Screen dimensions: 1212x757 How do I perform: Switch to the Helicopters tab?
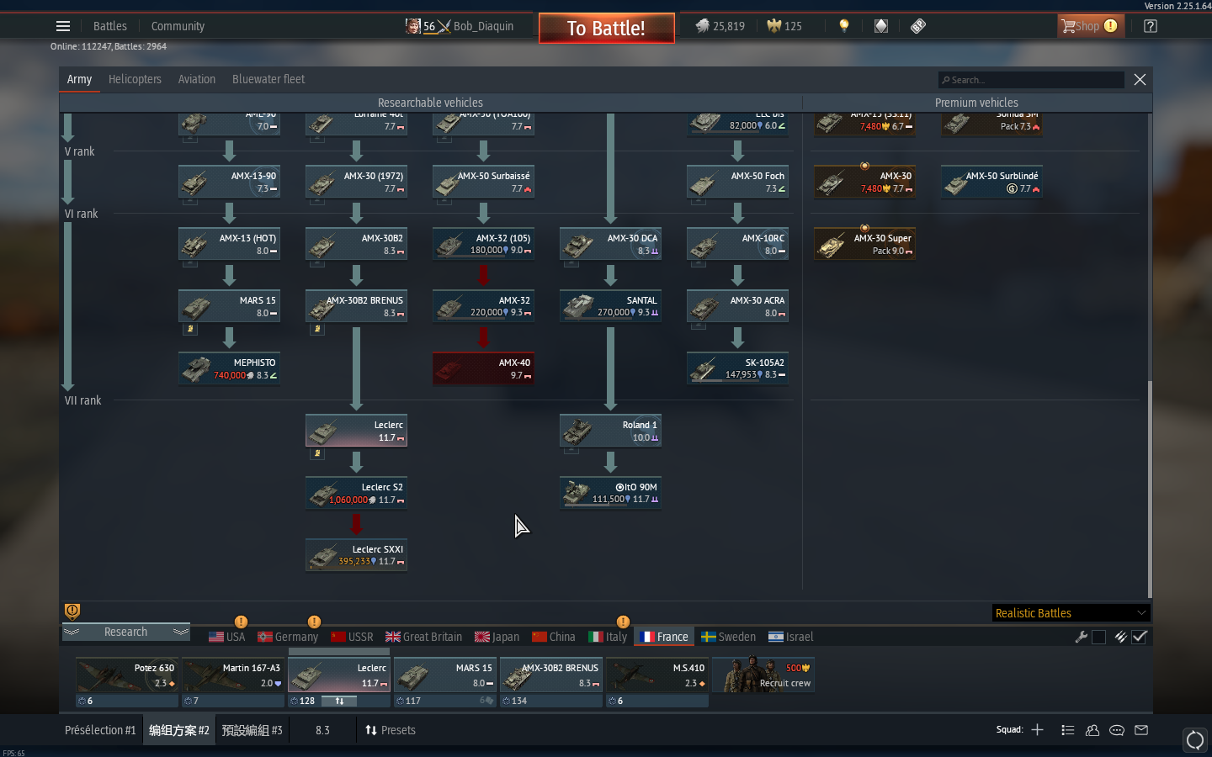[135, 79]
